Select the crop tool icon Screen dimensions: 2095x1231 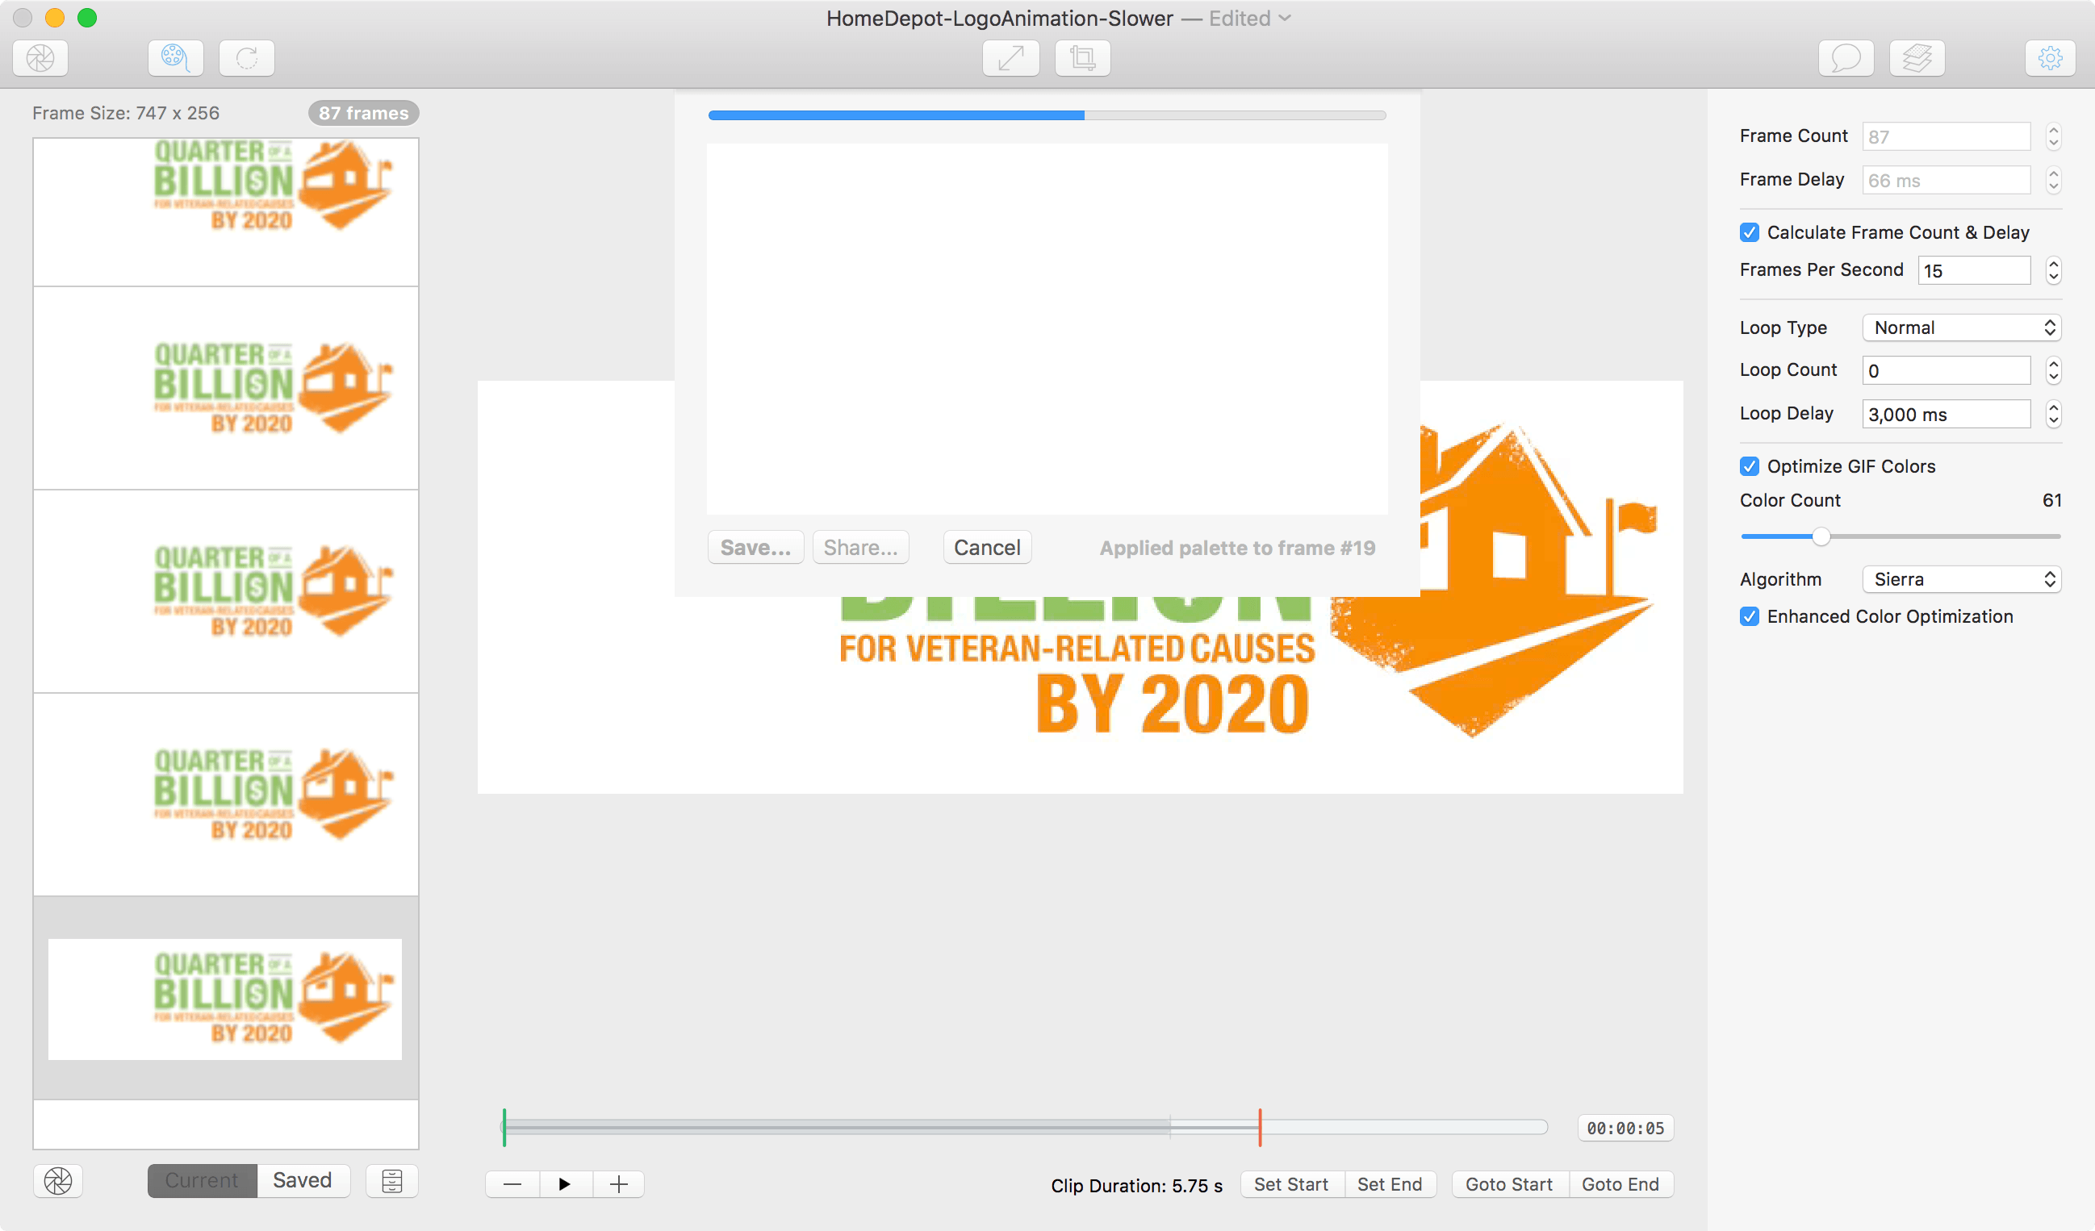[1082, 58]
